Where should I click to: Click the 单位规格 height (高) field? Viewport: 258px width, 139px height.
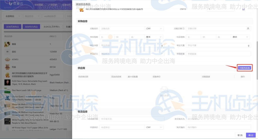[x=137, y=37]
